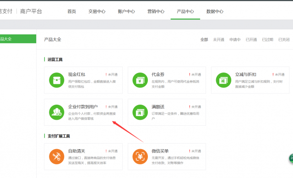This screenshot has width=293, height=178.
Task: Filter products by 已关闭
Action: [x=284, y=39]
